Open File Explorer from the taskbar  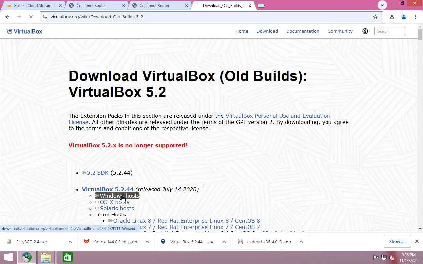46,257
